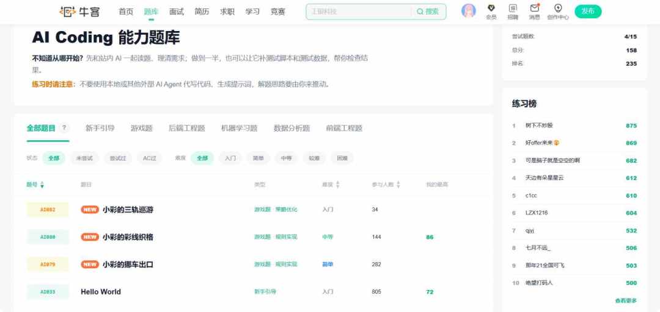
Task: Select status filter 全部
Action: (53, 158)
